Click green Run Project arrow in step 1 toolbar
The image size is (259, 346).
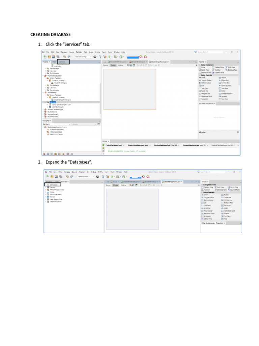point(110,57)
